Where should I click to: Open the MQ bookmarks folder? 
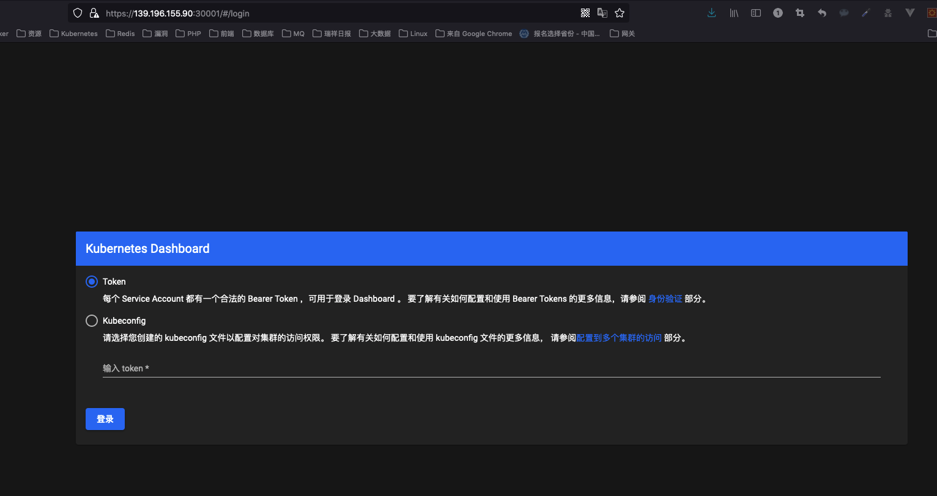[294, 34]
